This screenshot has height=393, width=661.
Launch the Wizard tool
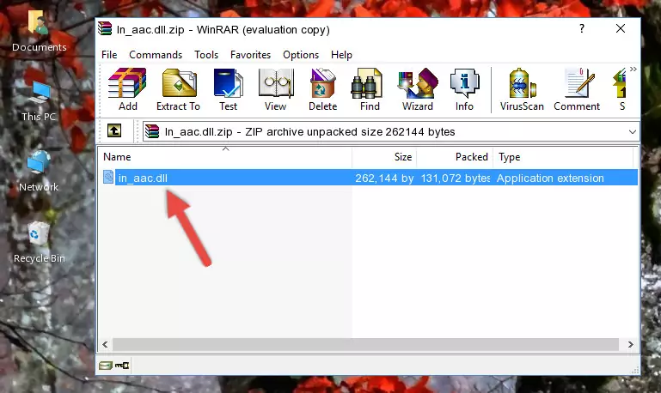point(418,89)
